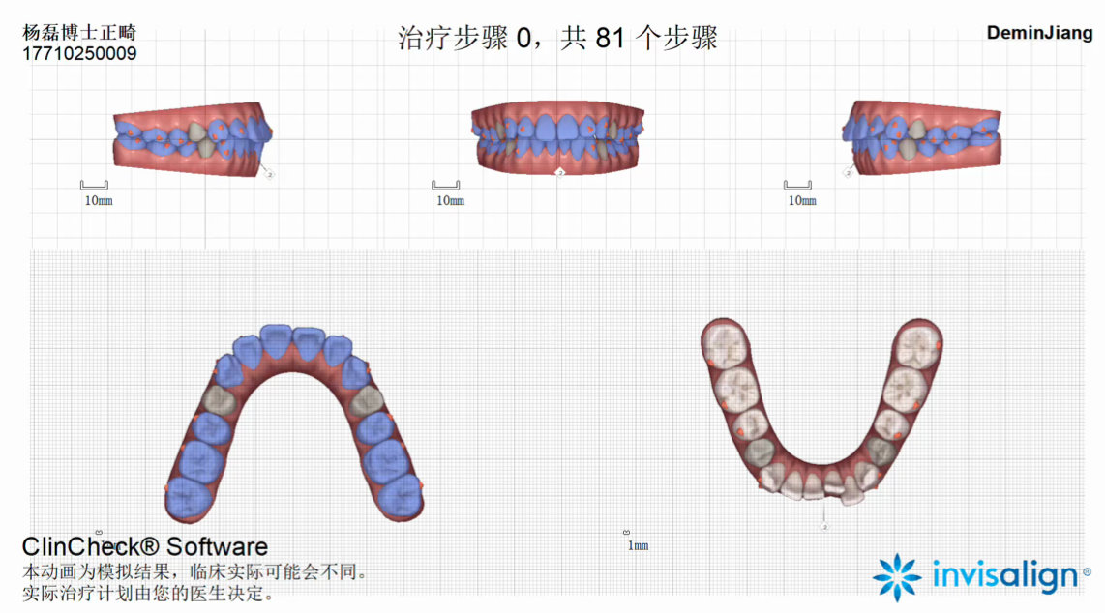Click the 10mm scale bracket under the center view

click(x=446, y=185)
